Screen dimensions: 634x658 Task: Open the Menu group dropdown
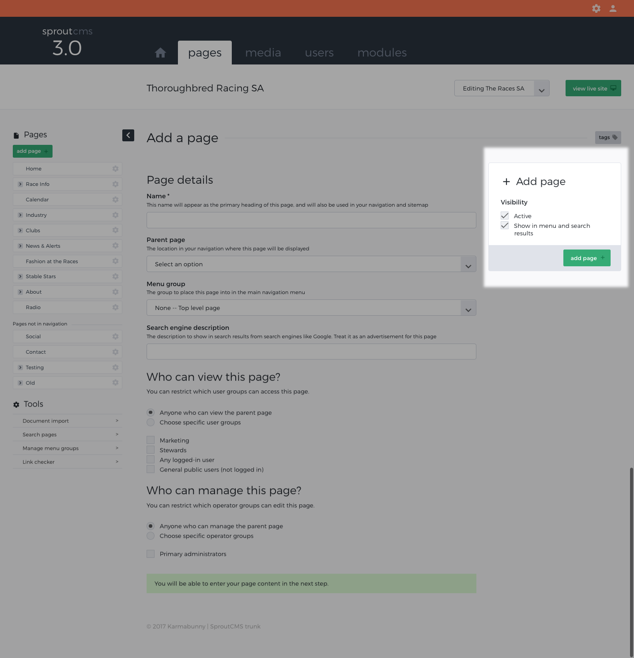(311, 308)
